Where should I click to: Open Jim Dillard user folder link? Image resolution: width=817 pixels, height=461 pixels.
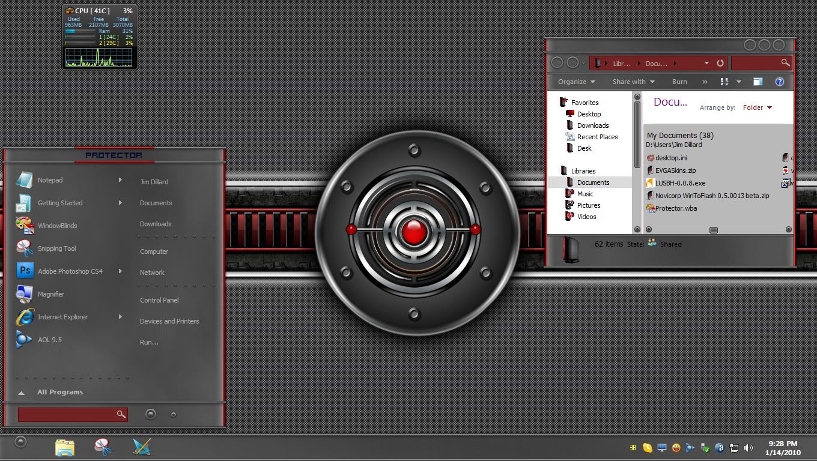pyautogui.click(x=154, y=182)
